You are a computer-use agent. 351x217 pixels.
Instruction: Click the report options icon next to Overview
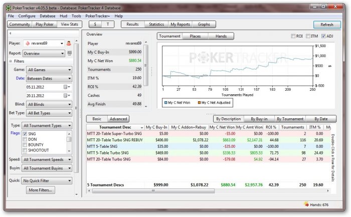[x=70, y=53]
